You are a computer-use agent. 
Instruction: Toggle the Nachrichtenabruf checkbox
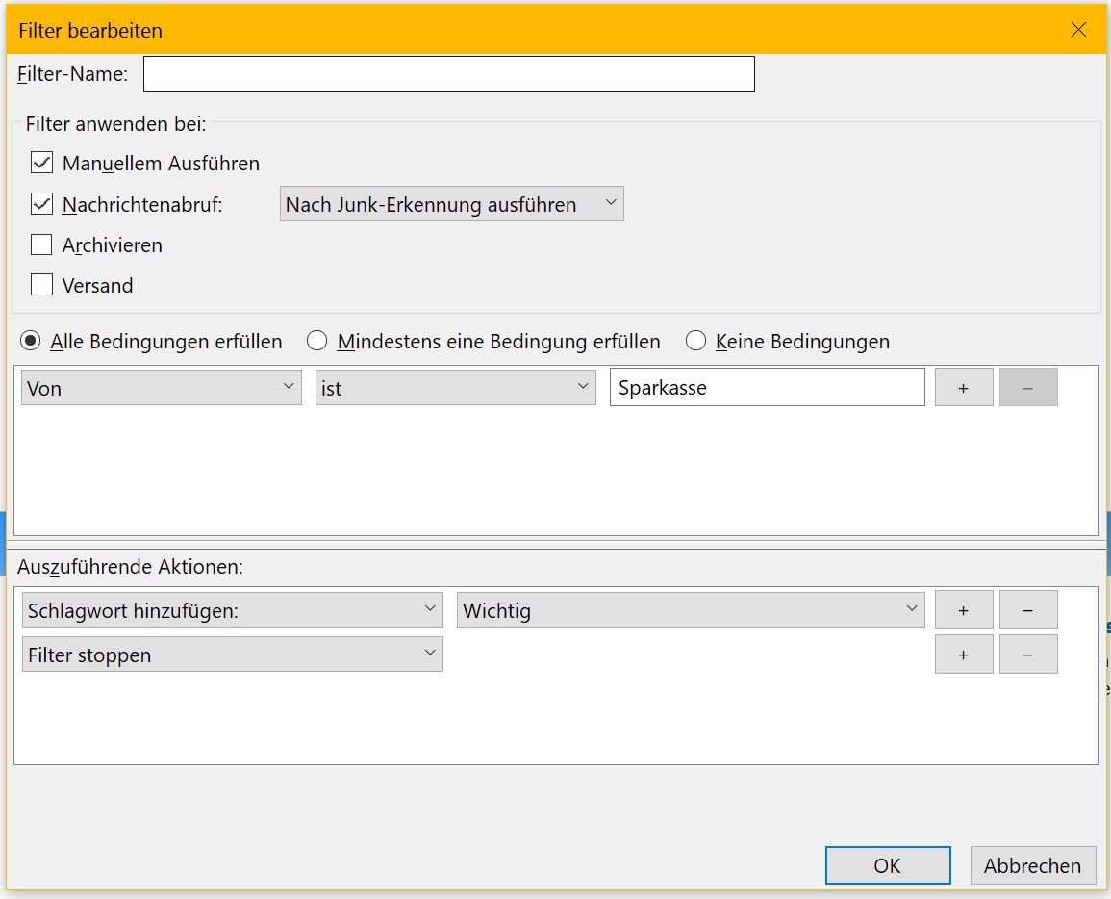click(41, 204)
